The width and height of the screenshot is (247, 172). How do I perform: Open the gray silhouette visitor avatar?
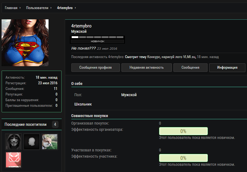point(32,142)
